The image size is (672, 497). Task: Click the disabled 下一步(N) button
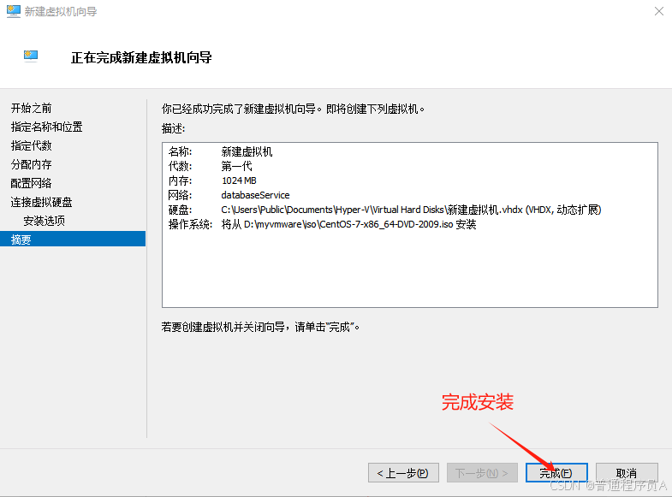coord(482,472)
